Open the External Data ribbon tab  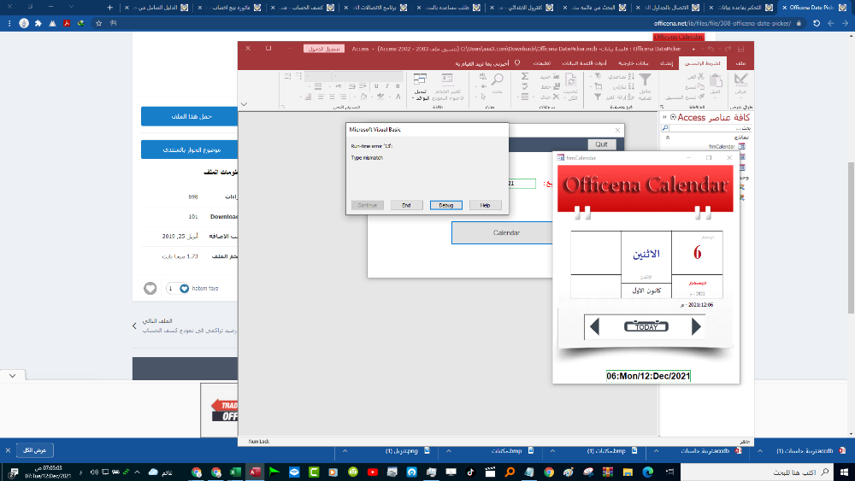(633, 63)
